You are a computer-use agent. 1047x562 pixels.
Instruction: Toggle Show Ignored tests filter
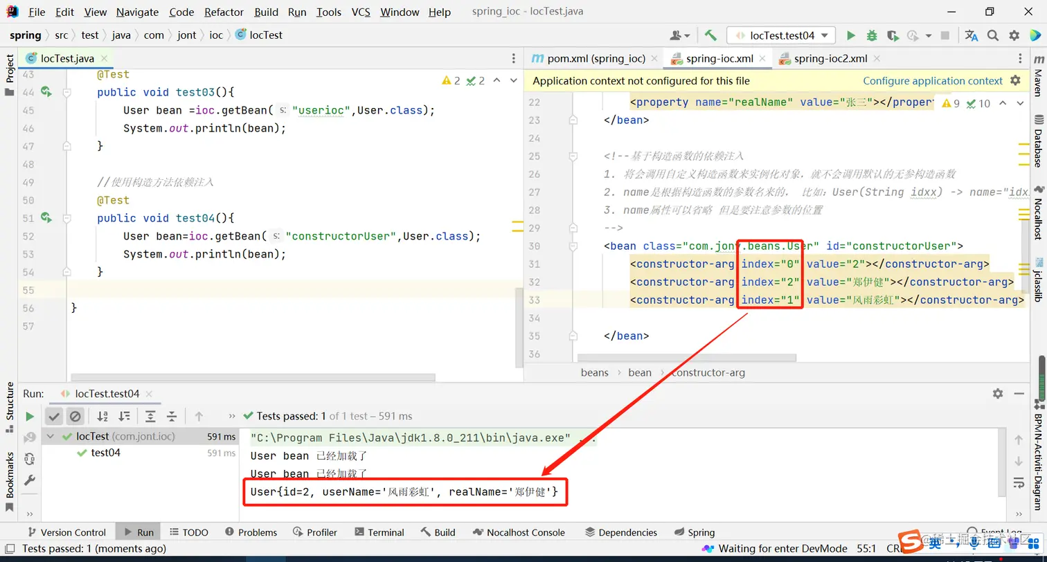click(x=75, y=416)
